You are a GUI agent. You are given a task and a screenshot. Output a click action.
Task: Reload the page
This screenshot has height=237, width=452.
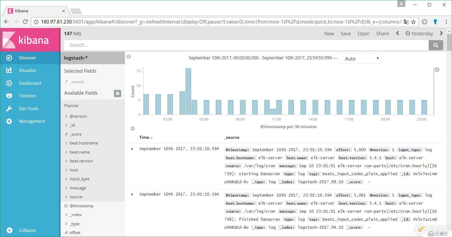pyautogui.click(x=25, y=22)
